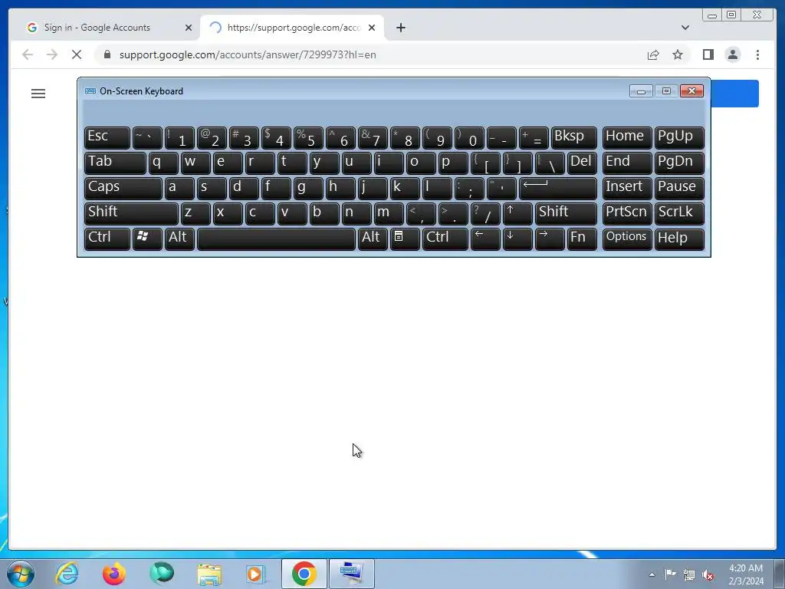The width and height of the screenshot is (785, 589).
Task: Click the Tab key
Action: (115, 163)
